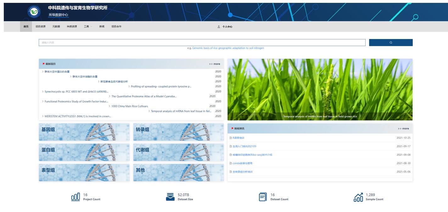Go to previous carousel slide using left arrow
Screen dimensions: 448x212
[233, 86]
